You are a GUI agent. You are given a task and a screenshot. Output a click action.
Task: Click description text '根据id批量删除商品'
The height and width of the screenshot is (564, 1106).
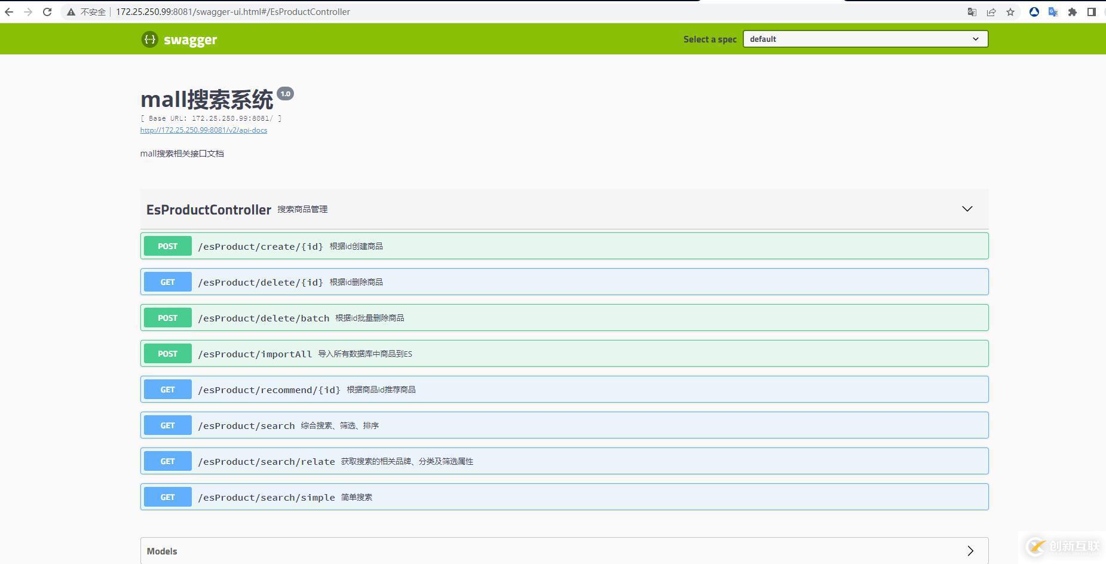(x=370, y=318)
